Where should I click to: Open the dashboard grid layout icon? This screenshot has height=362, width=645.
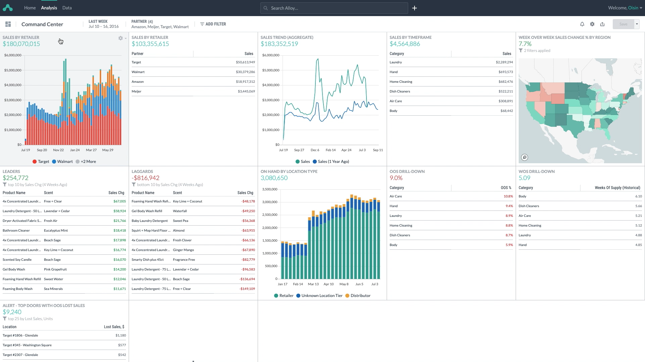click(8, 24)
